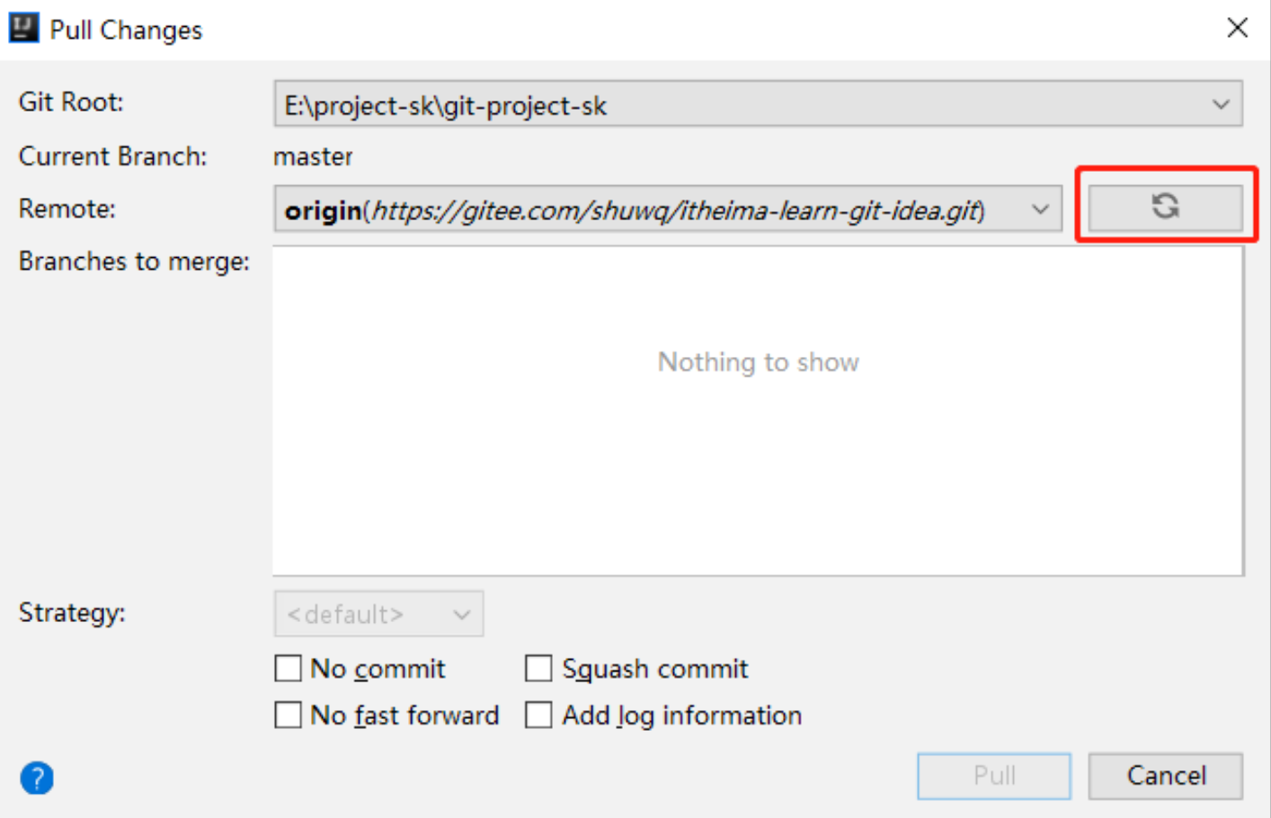Click the Remote label

[67, 209]
